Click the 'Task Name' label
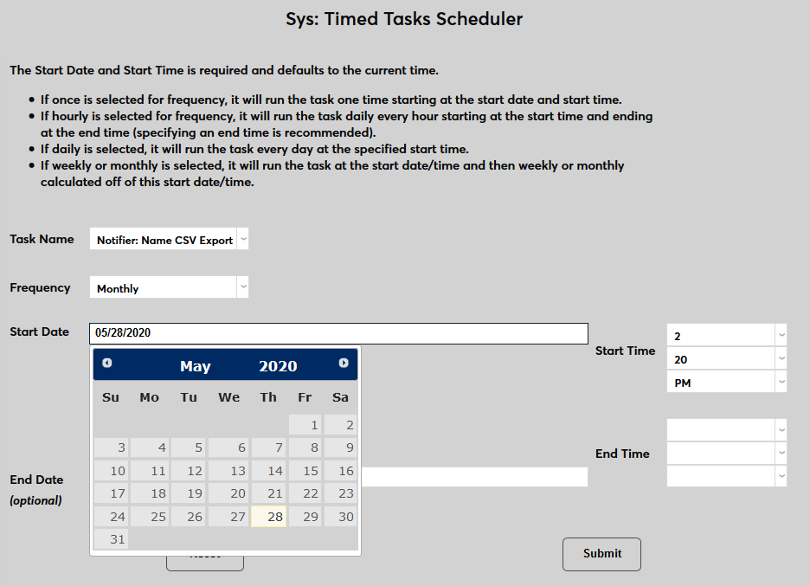The height and width of the screenshot is (586, 810). [42, 239]
